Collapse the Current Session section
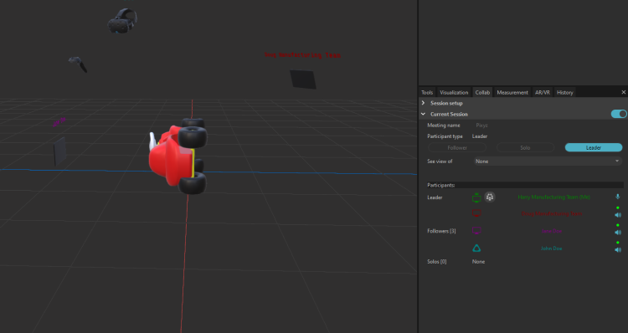The image size is (628, 333). coord(424,114)
